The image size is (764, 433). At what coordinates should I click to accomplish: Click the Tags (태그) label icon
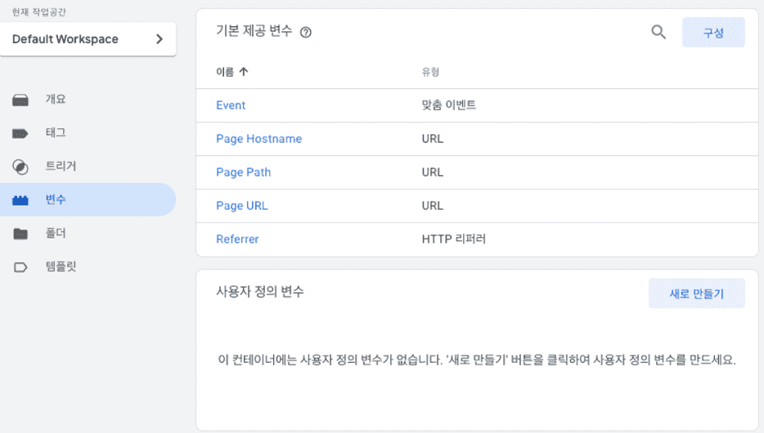coord(20,133)
